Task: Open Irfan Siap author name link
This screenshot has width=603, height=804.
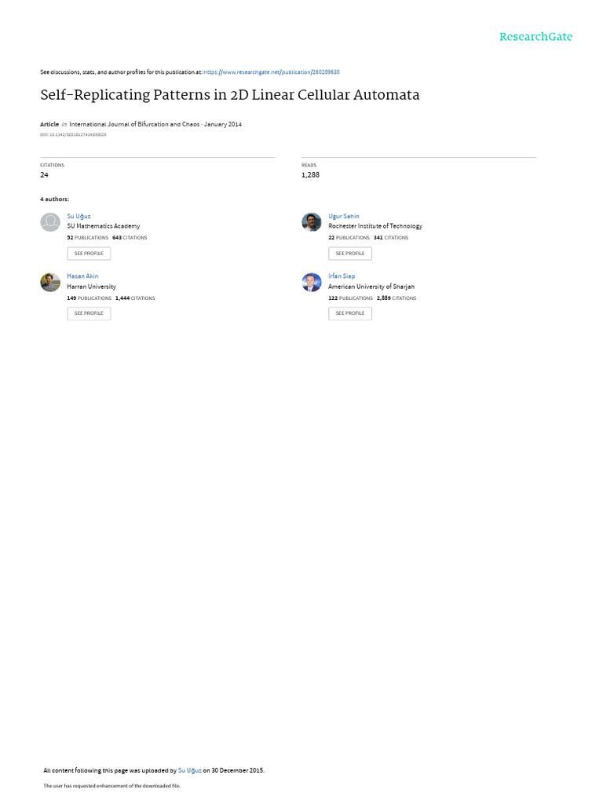Action: [342, 276]
